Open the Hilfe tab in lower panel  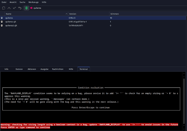click(x=71, y=69)
